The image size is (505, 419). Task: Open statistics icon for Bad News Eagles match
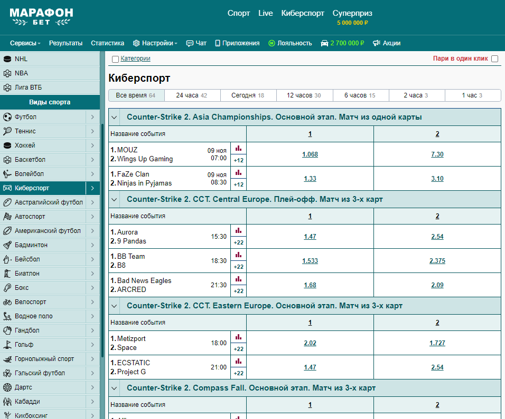click(238, 279)
